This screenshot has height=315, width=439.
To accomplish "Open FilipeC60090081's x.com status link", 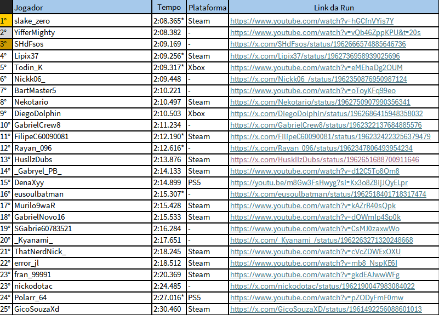I will (330, 136).
